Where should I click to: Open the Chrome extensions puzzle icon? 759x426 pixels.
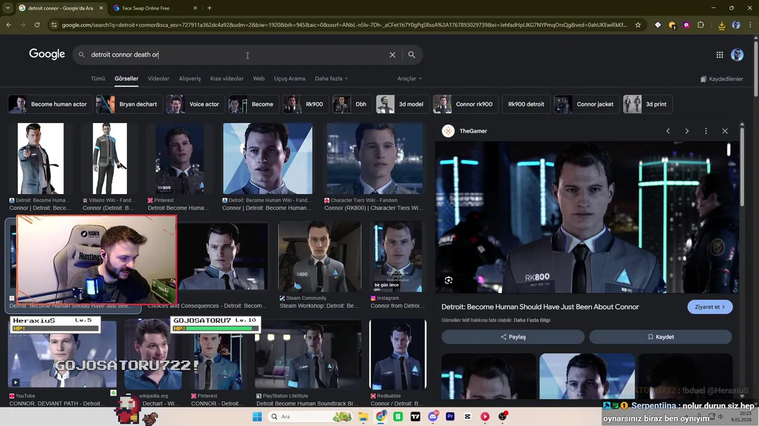click(701, 25)
